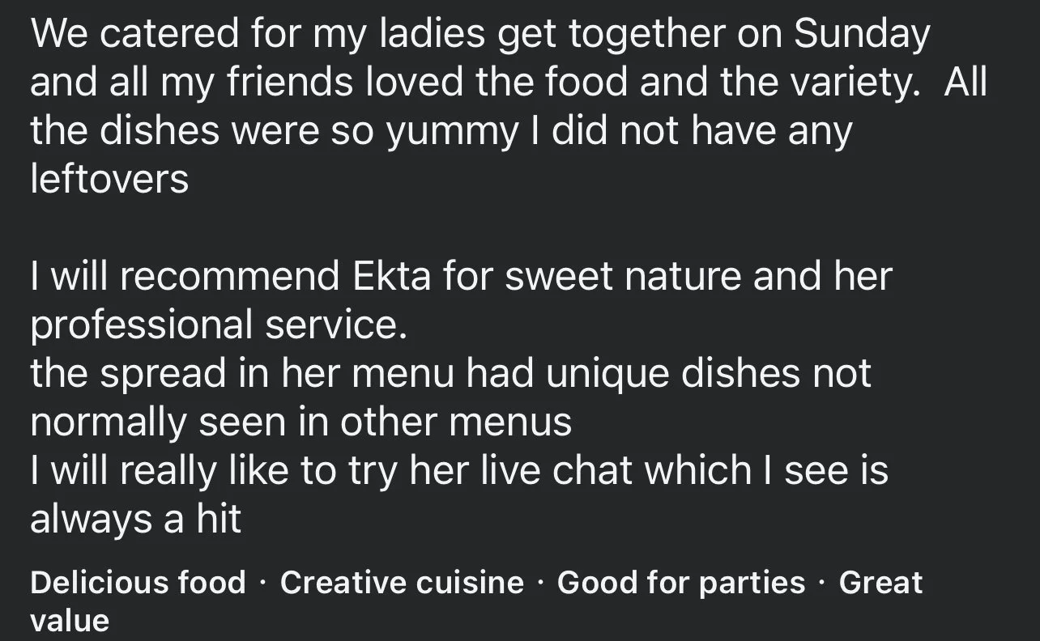Select the Creative cuisine tag
The height and width of the screenshot is (641, 1040).
[402, 583]
